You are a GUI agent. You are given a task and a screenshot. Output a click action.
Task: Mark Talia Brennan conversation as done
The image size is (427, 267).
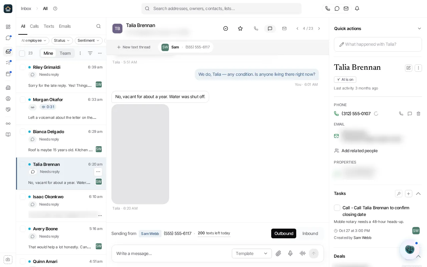[226, 28]
